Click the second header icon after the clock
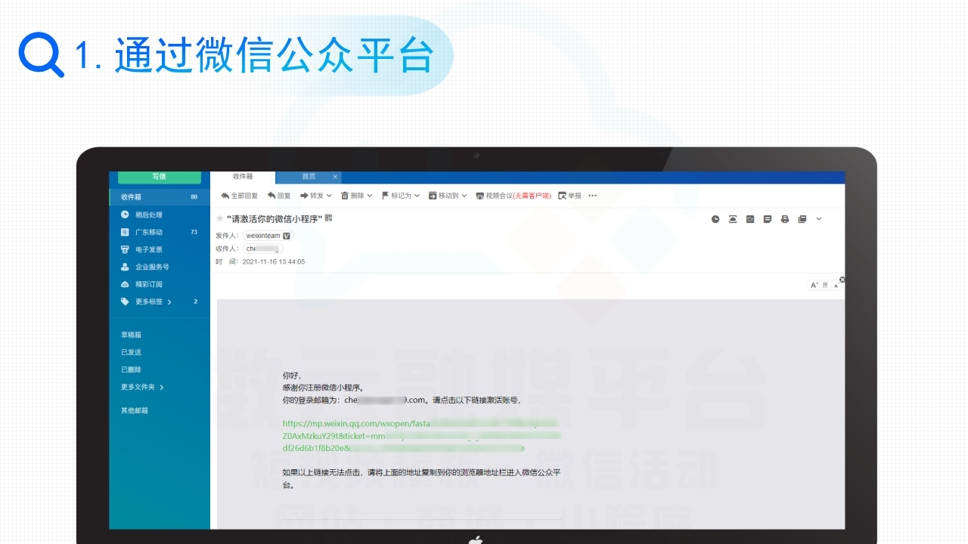Image resolution: width=968 pixels, height=544 pixels. coord(733,219)
